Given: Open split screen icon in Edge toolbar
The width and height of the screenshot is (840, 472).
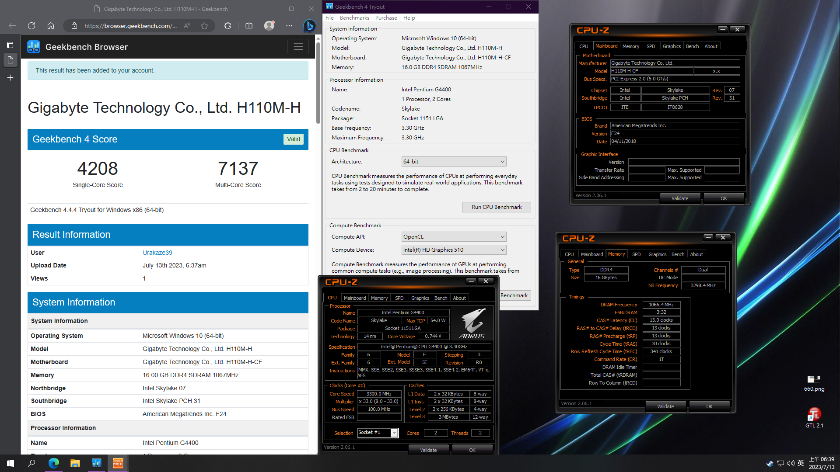Looking at the screenshot, I should [x=249, y=26].
